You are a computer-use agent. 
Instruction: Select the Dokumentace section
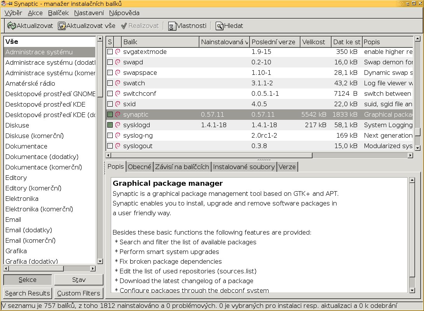click(50, 147)
